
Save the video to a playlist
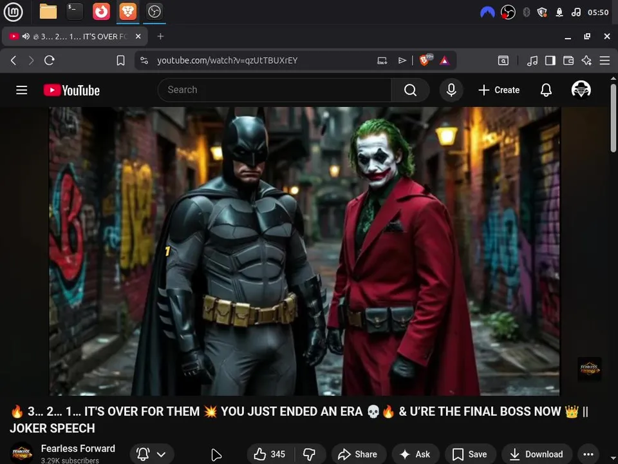pos(470,454)
